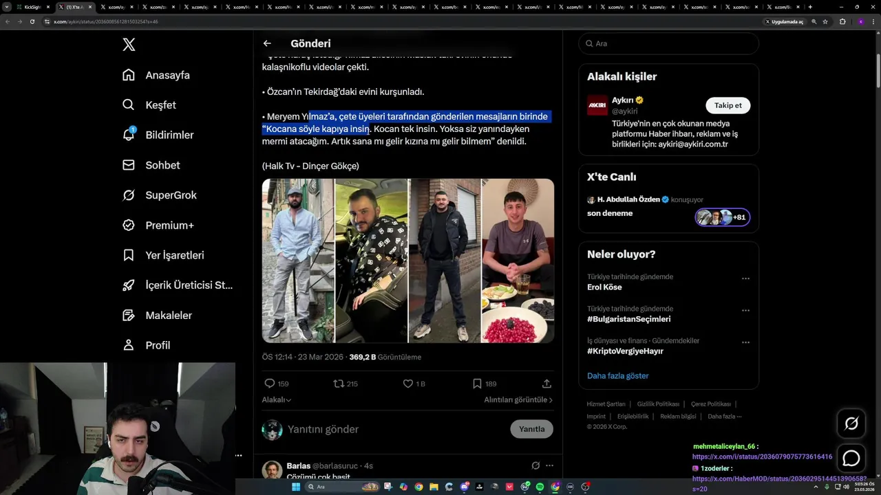
Task: Open the Windows Start menu
Action: point(296,487)
